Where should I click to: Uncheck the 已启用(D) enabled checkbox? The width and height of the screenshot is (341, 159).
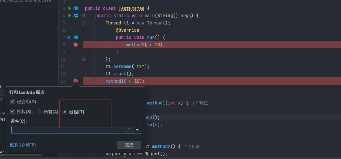(x=13, y=101)
